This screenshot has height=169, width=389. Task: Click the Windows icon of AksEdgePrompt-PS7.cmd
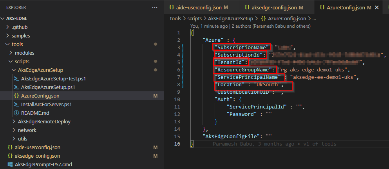(x=10, y=165)
